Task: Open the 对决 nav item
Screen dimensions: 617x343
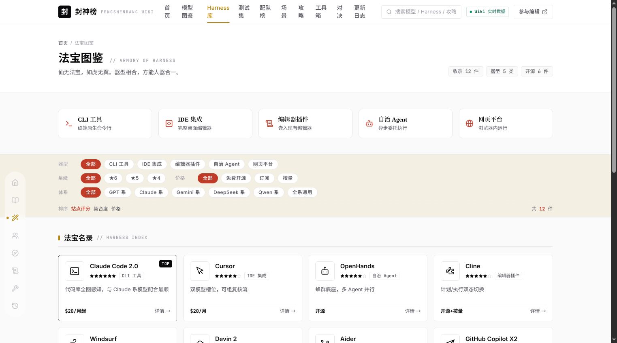Action: (339, 12)
